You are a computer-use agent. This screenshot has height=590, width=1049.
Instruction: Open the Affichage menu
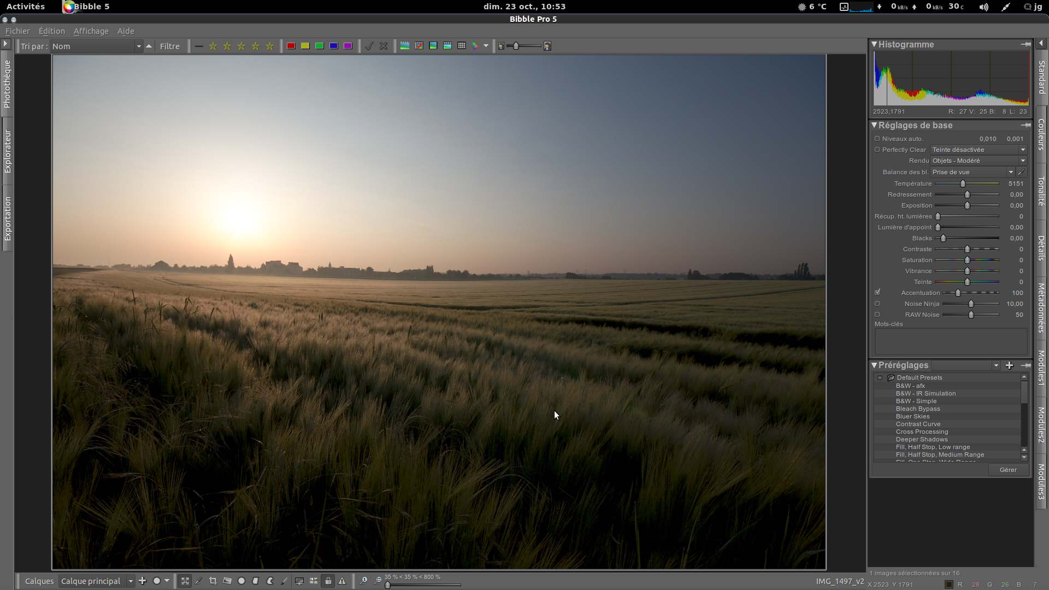click(91, 31)
